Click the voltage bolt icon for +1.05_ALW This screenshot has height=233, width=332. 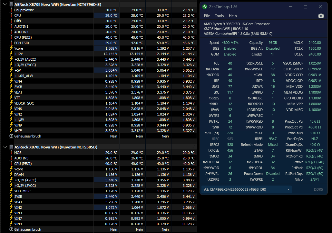(x=11, y=76)
